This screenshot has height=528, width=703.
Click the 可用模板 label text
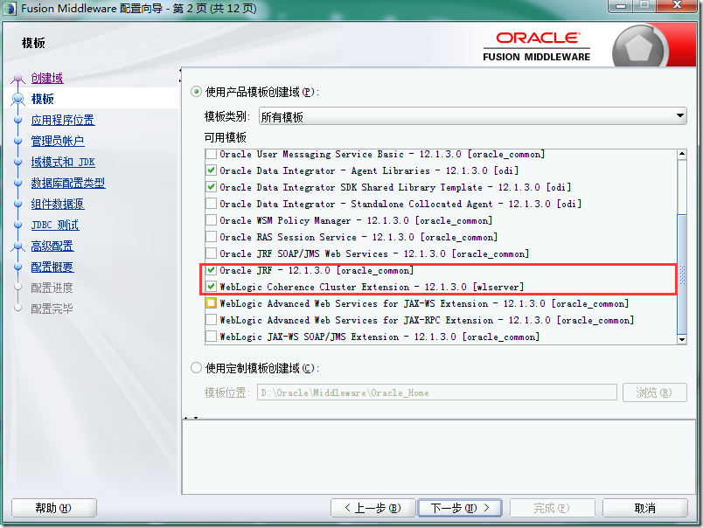tap(226, 137)
